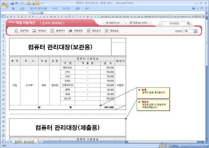
Task: Open the undo history dropdown arrow
Action: coord(19,3)
